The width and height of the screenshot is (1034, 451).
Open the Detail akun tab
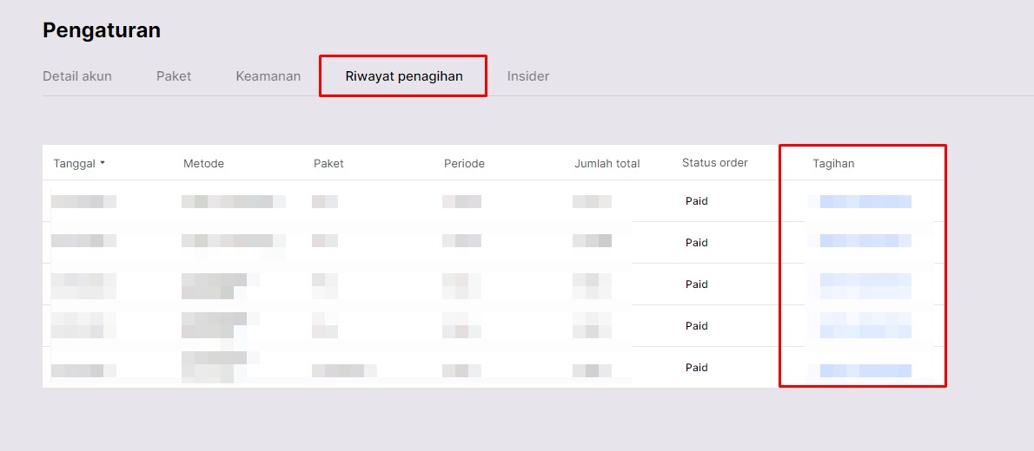pos(77,76)
